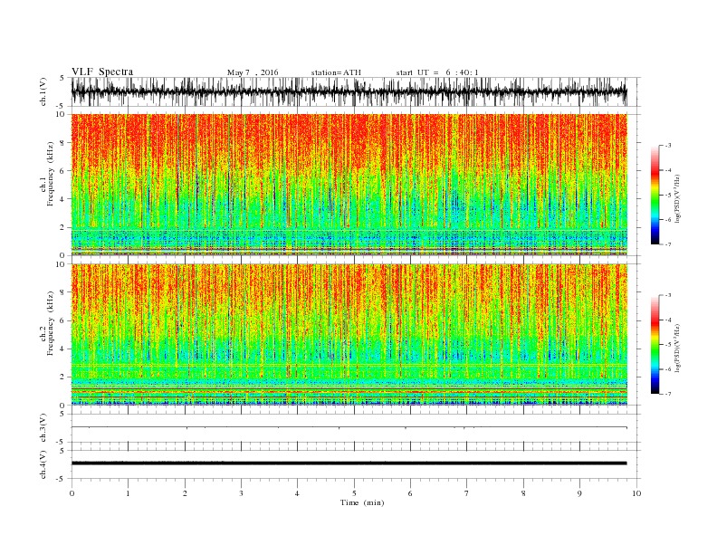Image resolution: width=717 pixels, height=554 pixels.
Task: Click the "1" tick on the time axis
Action: 128,493
